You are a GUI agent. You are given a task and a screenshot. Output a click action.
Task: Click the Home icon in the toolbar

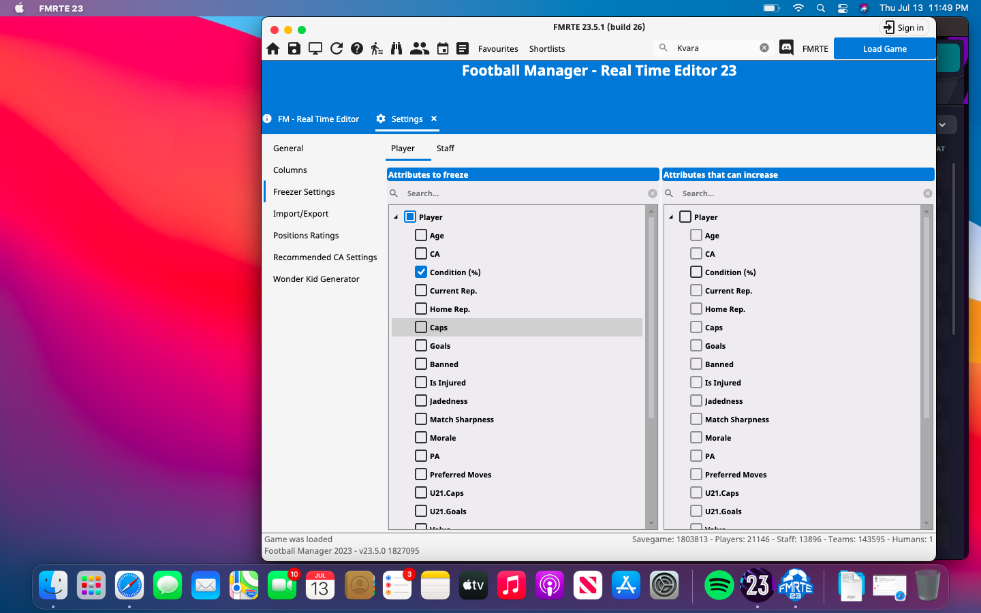tap(273, 48)
